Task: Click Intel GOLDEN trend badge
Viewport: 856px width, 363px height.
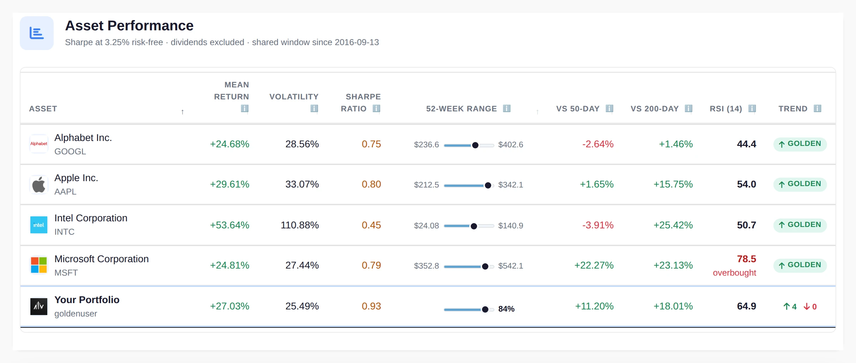Action: (x=800, y=225)
